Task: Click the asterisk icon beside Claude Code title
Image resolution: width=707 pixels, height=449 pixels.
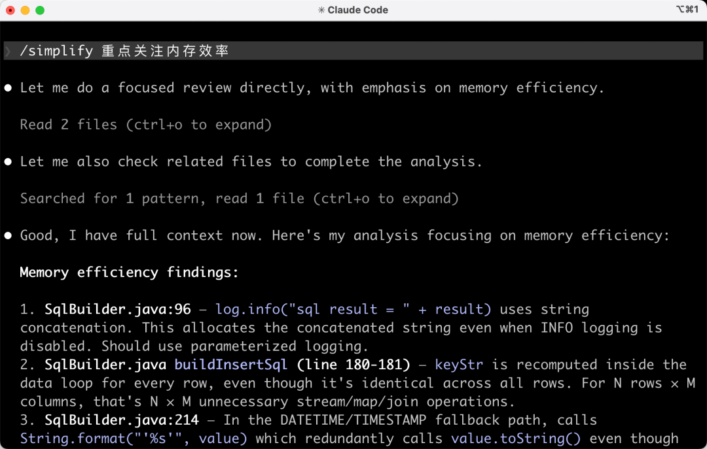Action: coord(321,10)
